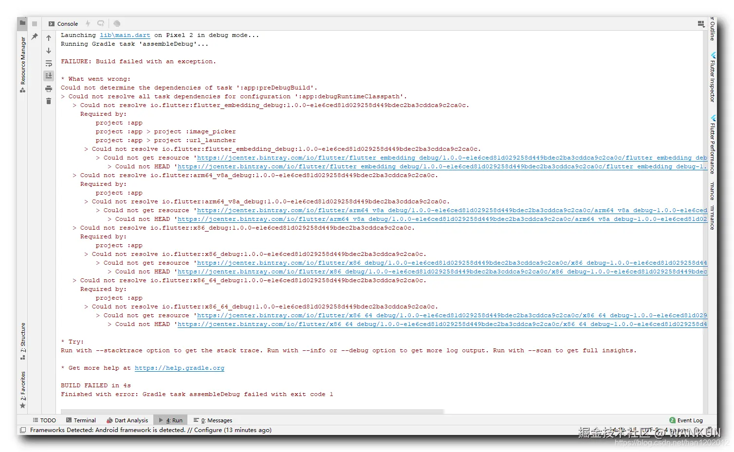Image resolution: width=734 pixels, height=452 pixels.
Task: Trigger Flutter hot restart icon
Action: 101,23
